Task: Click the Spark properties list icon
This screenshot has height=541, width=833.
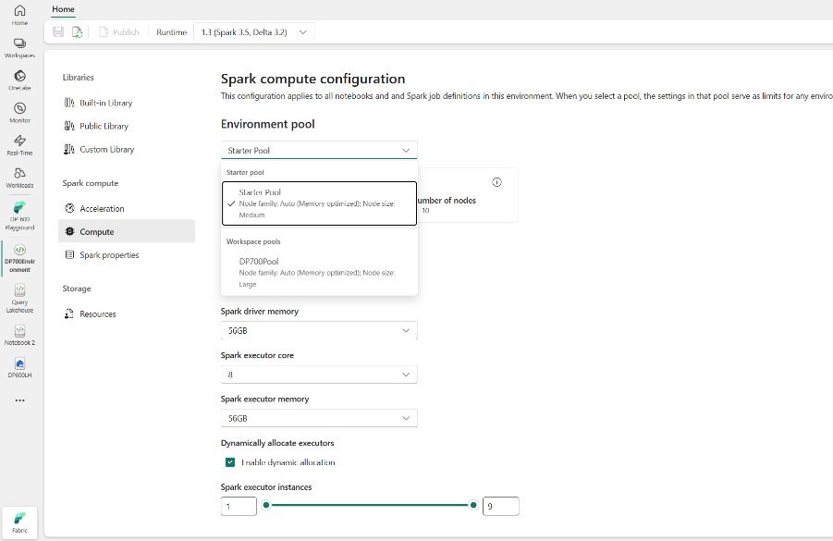Action: pyautogui.click(x=69, y=254)
